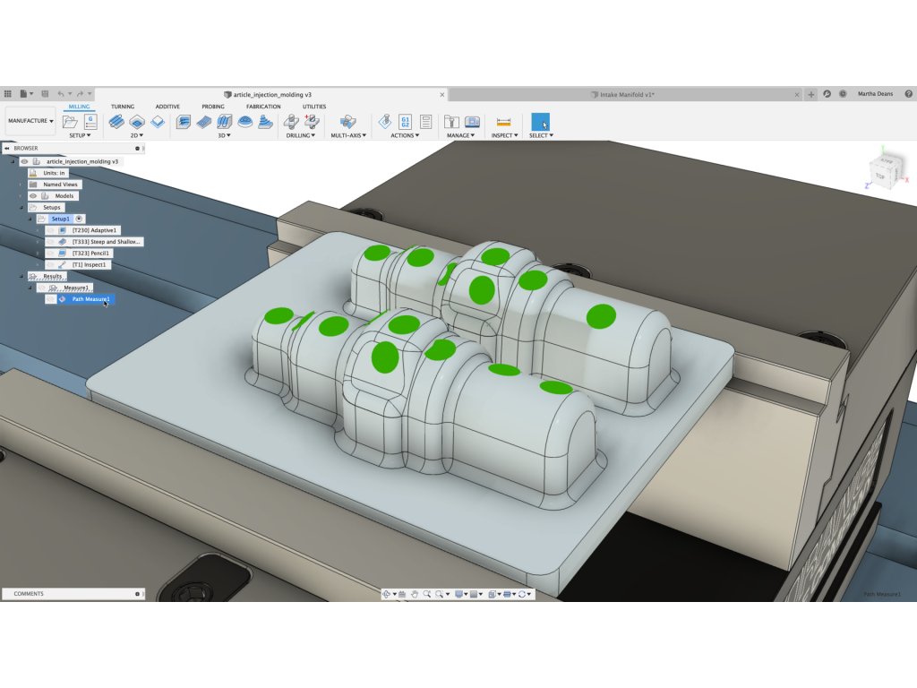
Task: Select the 3D Adaptive Clearing tool
Action: pyautogui.click(x=184, y=122)
